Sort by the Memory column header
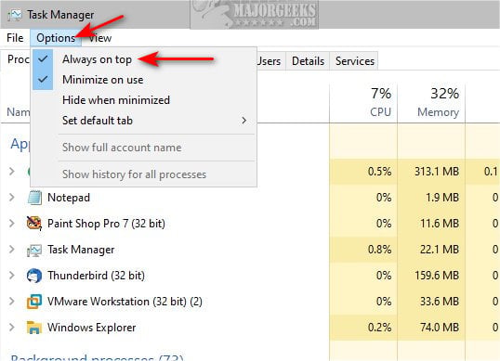Image resolution: width=500 pixels, height=361 pixels. (x=431, y=102)
